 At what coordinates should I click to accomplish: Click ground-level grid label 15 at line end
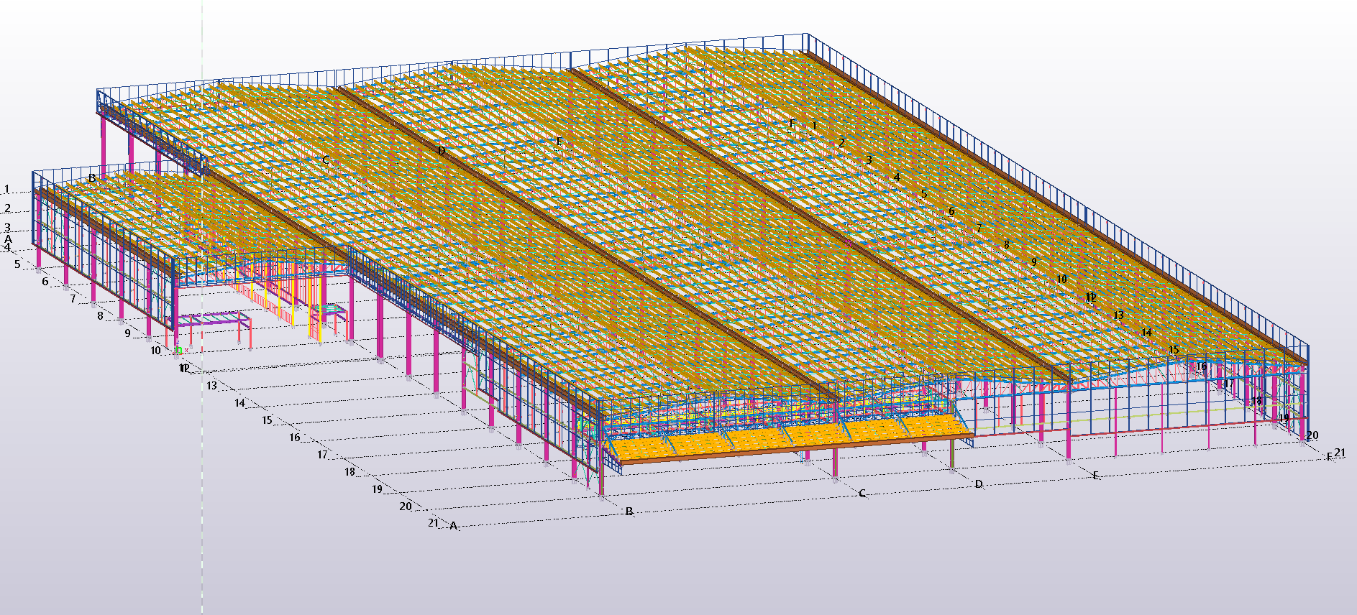267,420
